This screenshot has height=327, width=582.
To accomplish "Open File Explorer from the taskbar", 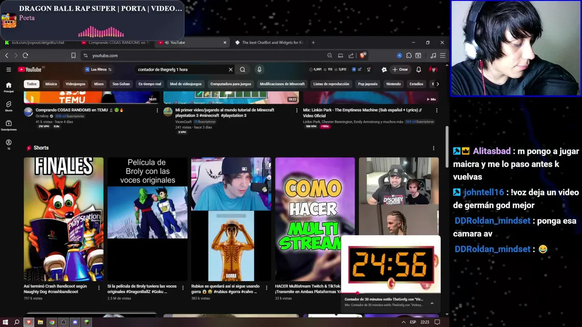I will 40,322.
